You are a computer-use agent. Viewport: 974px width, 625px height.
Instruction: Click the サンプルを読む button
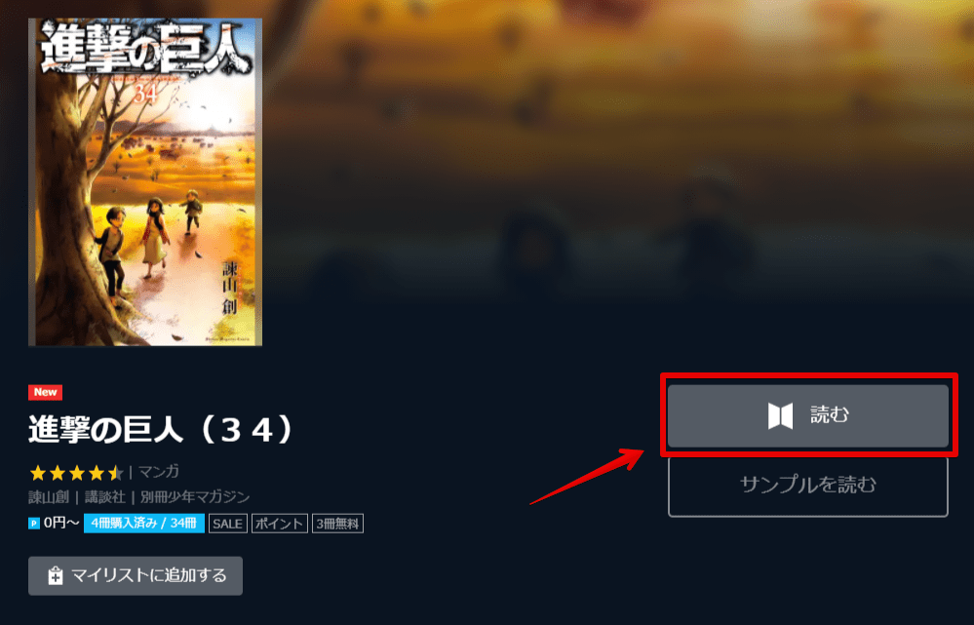(808, 486)
